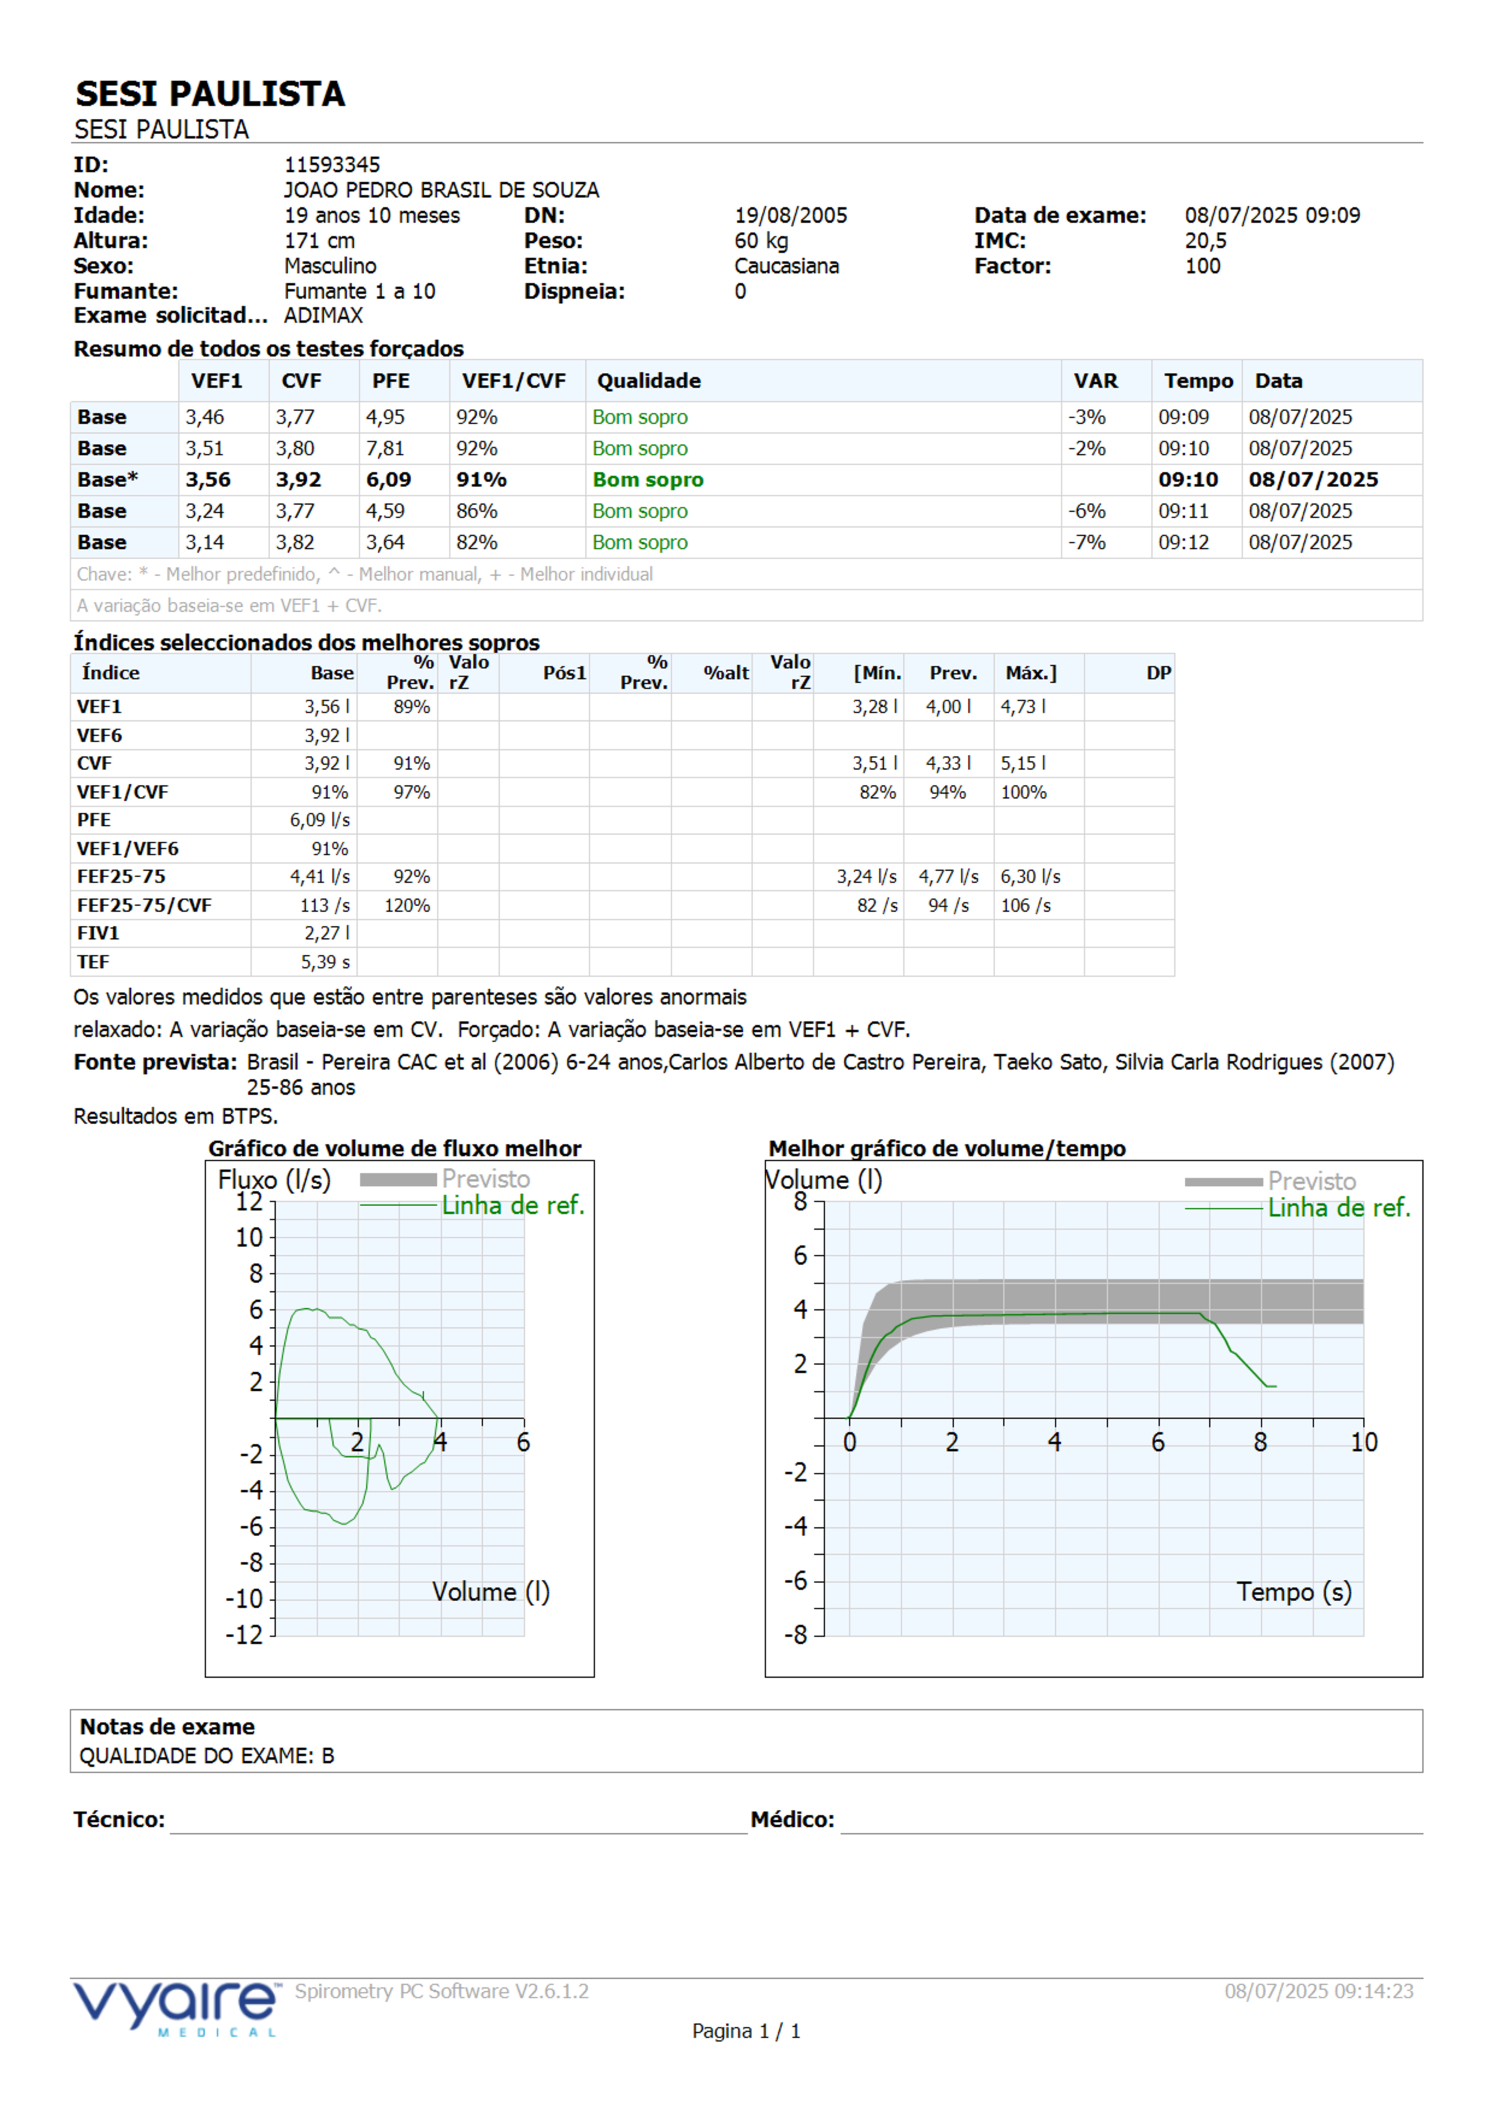The width and height of the screenshot is (1494, 2112).
Task: Click the PFE base value 6,09 l/s
Action: [319, 820]
